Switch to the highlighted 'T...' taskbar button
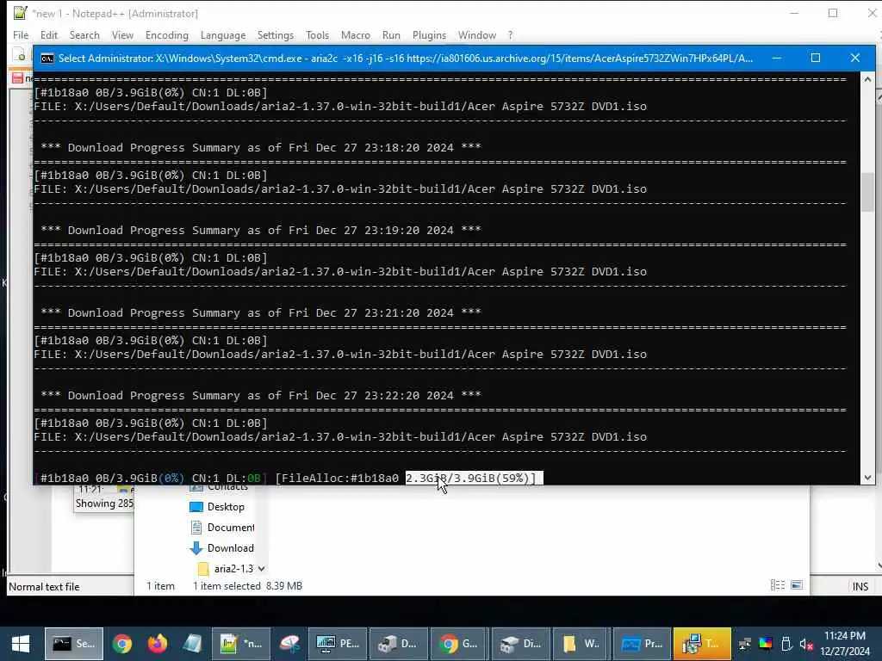882x661 pixels. (x=702, y=644)
